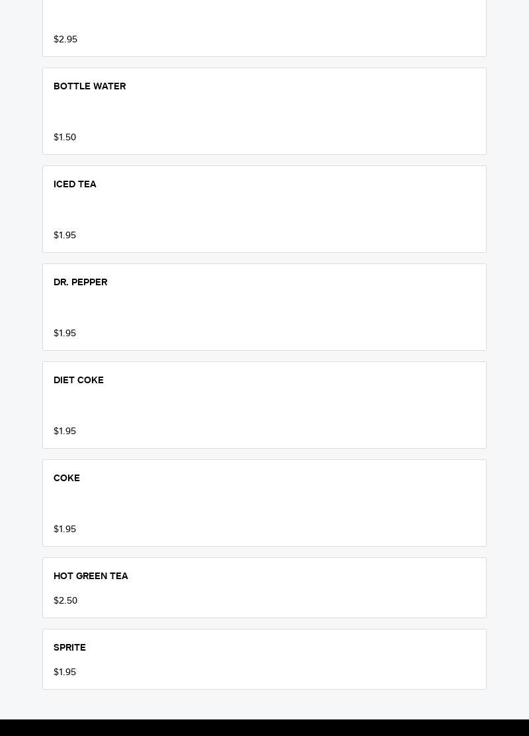The width and height of the screenshot is (529, 736).
Task: Click the BOTTLE WATER item title
Action: tap(89, 86)
